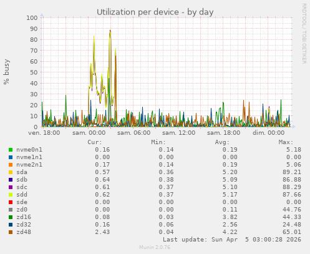Click the sde red legend swatch

[11, 202]
